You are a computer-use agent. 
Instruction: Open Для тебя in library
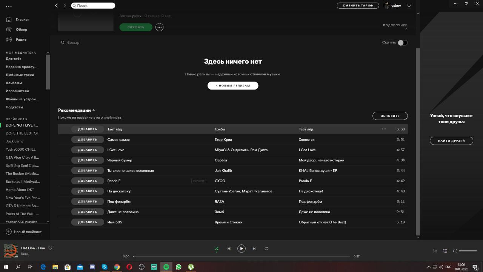pyautogui.click(x=14, y=59)
